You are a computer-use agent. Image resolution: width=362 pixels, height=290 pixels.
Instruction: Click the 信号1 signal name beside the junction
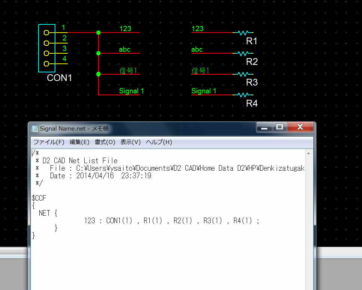coord(128,71)
